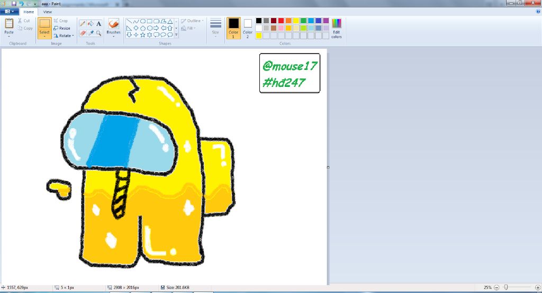Click the canvas right-edge resize handle
The width and height of the screenshot is (542, 293).
tap(328, 167)
